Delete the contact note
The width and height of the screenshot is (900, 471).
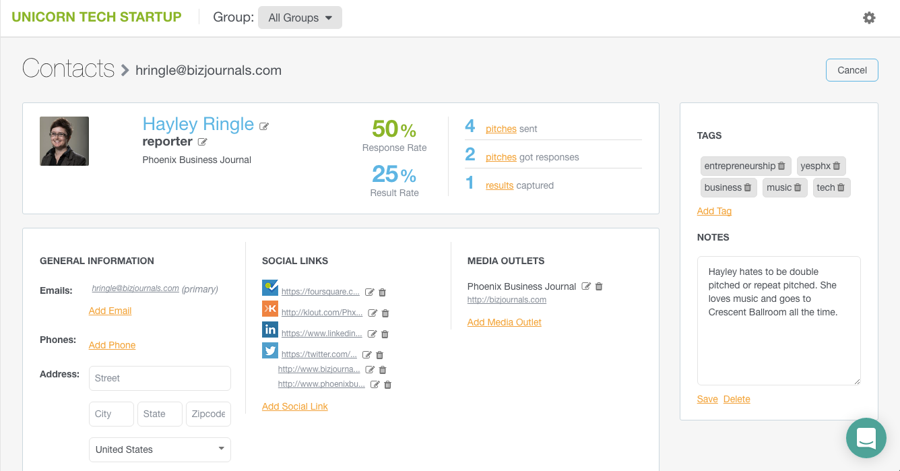click(x=737, y=399)
